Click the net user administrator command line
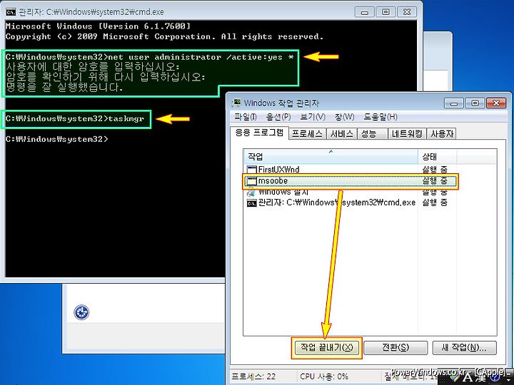514x385 pixels. tap(149, 57)
